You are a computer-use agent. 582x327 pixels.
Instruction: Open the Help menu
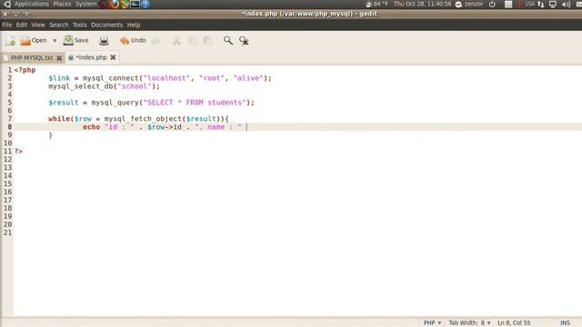click(134, 25)
